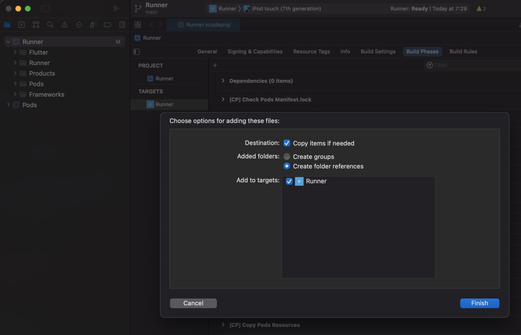Click the Flutter folder label
The image size is (521, 335).
pos(39,52)
